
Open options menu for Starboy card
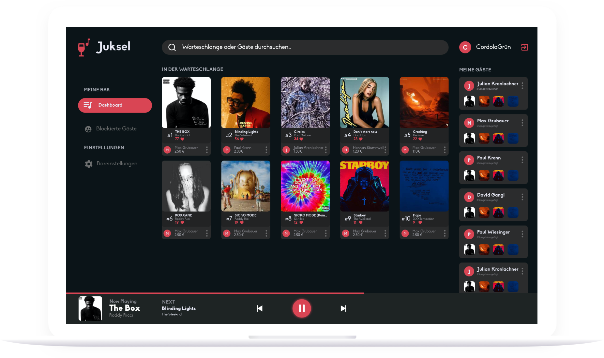point(385,233)
